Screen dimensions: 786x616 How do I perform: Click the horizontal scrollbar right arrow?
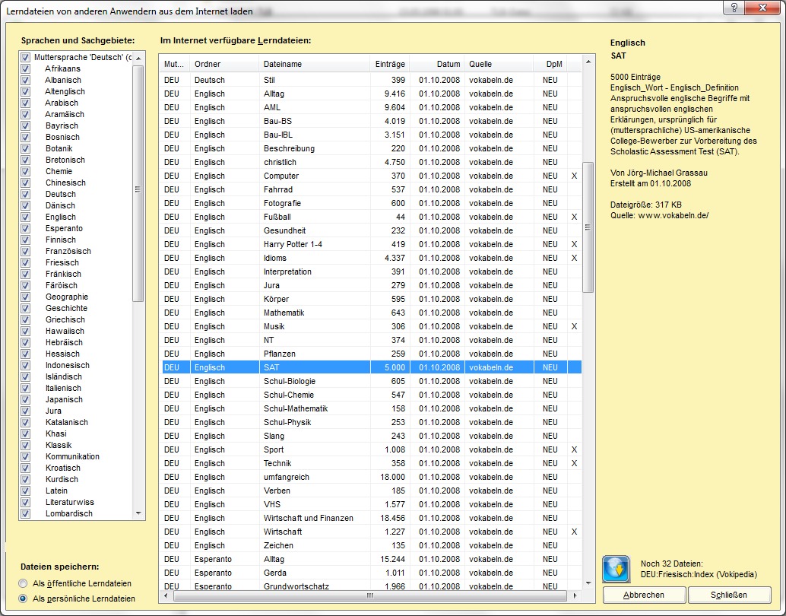575,596
